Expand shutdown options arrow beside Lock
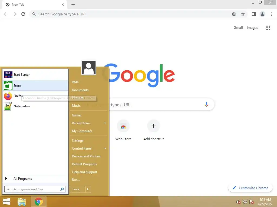The height and width of the screenshot is (207, 277). point(88,189)
